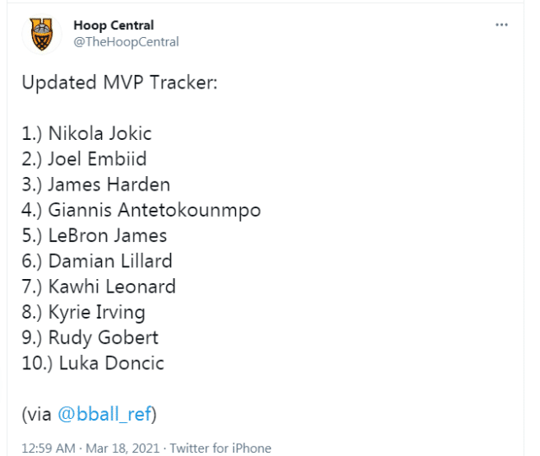Click the Nikola Jokic list entry
The width and height of the screenshot is (540, 456).
click(87, 133)
